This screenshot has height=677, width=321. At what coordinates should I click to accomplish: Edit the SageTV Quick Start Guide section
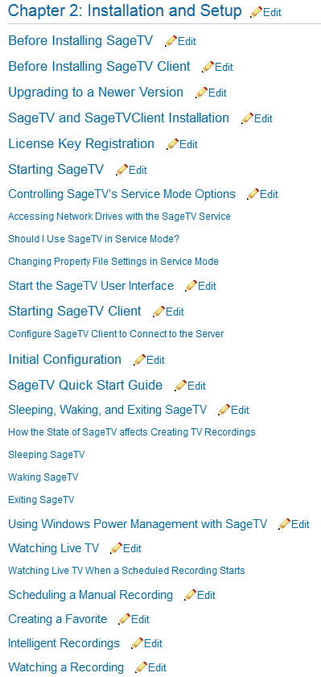tap(191, 386)
